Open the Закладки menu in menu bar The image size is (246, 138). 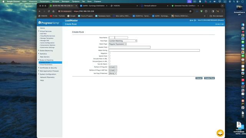tap(65, 2)
